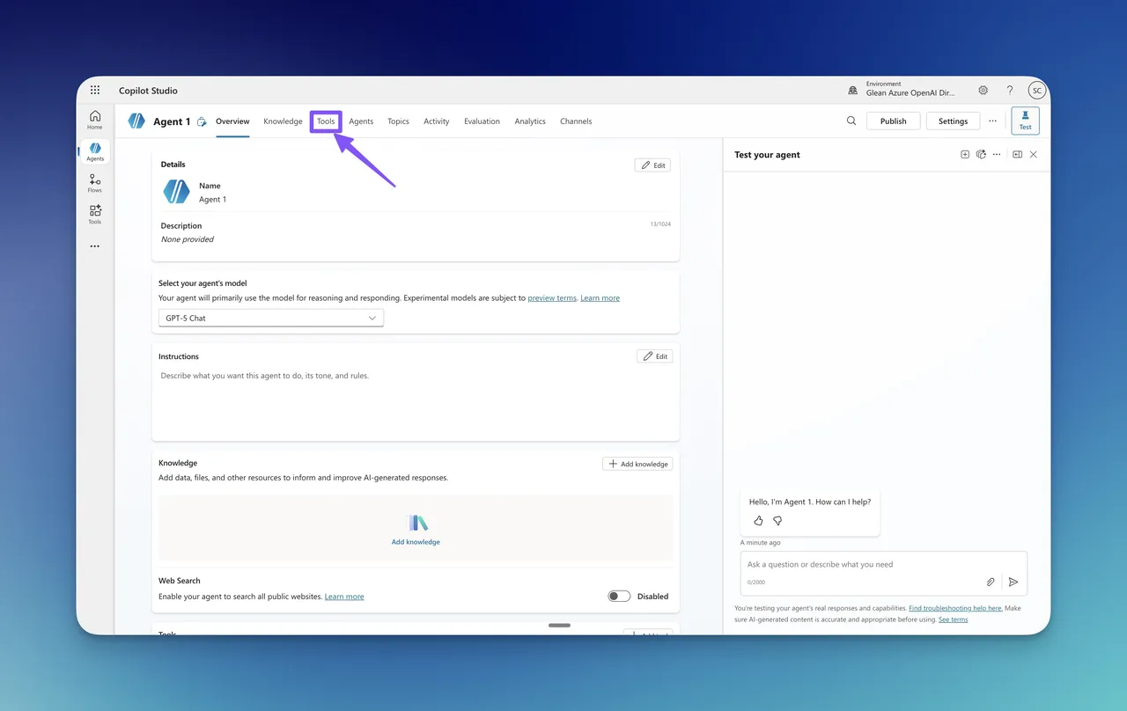Open the GPT-5 Chat model dropdown
Viewport: 1127px width, 711px height.
[x=271, y=318]
